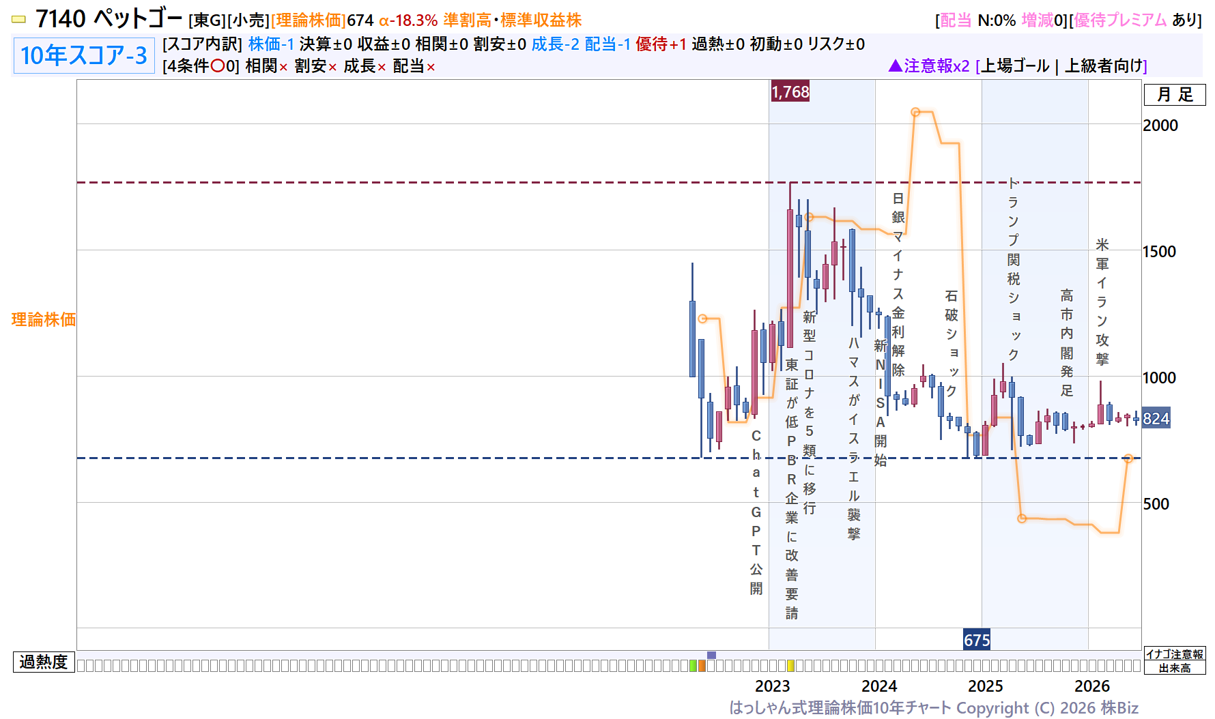Click the ▲注意報x2 warning indicator
The image size is (1215, 719).
coord(928,65)
